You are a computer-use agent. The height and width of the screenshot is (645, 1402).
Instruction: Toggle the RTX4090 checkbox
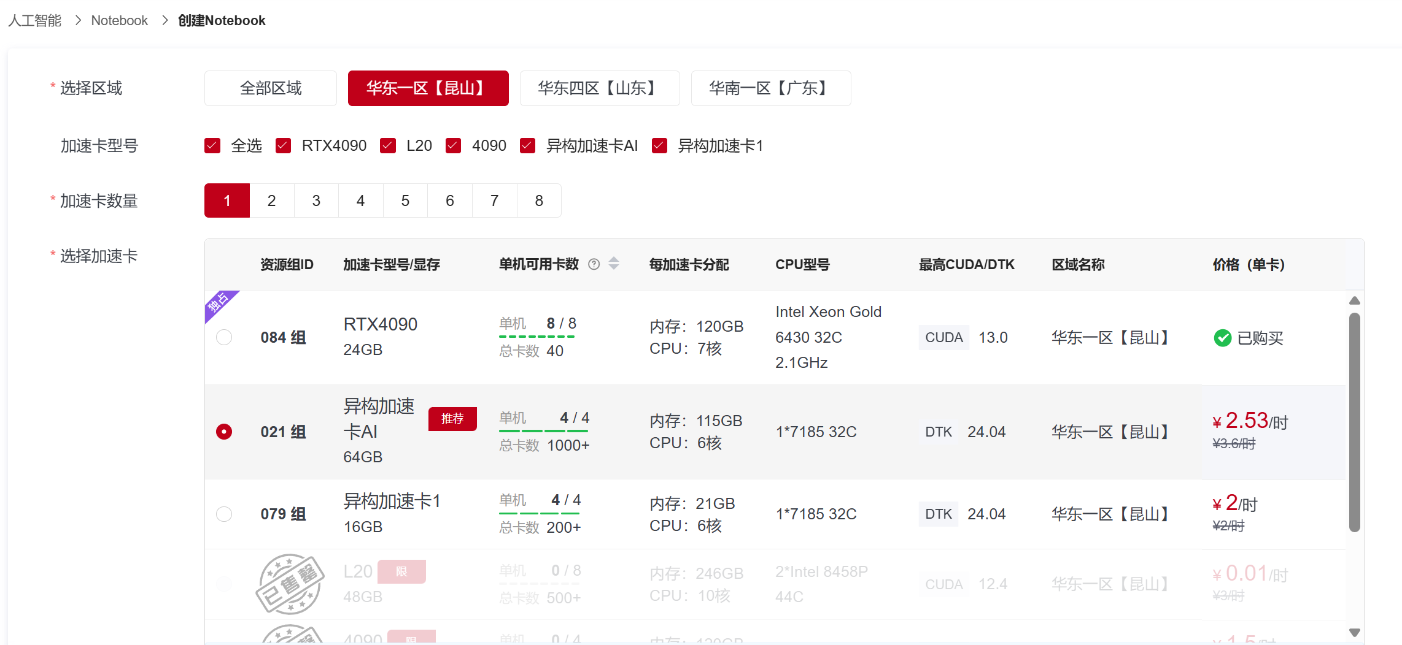pyautogui.click(x=283, y=146)
